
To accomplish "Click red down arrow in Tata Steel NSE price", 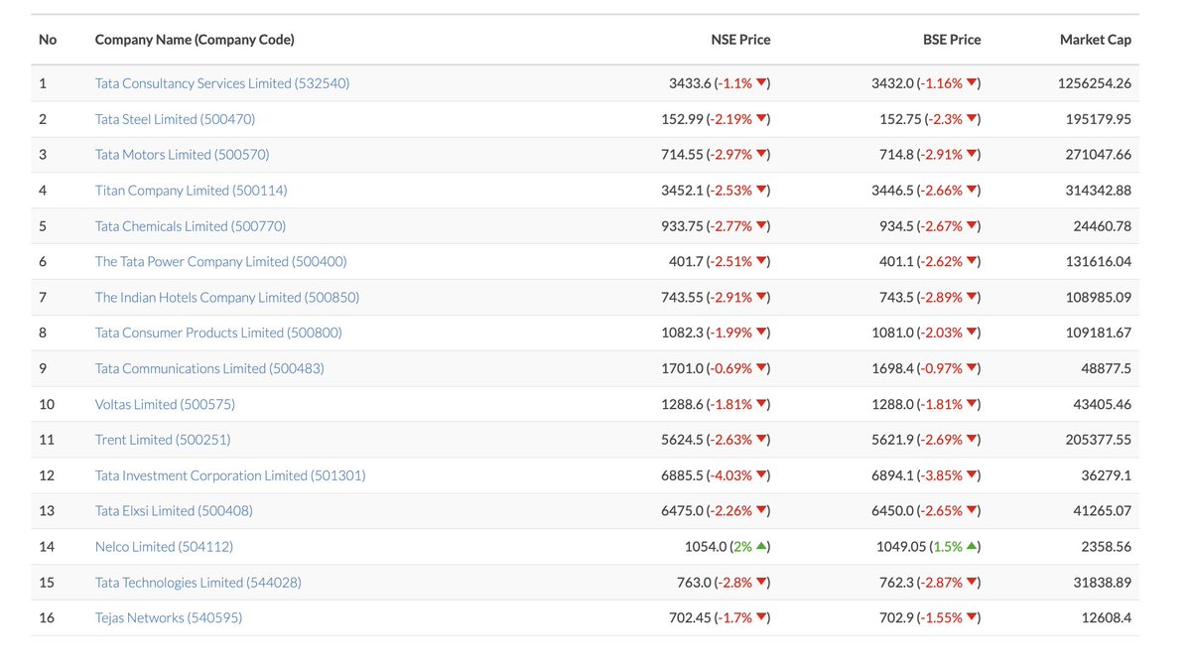I will click(761, 119).
